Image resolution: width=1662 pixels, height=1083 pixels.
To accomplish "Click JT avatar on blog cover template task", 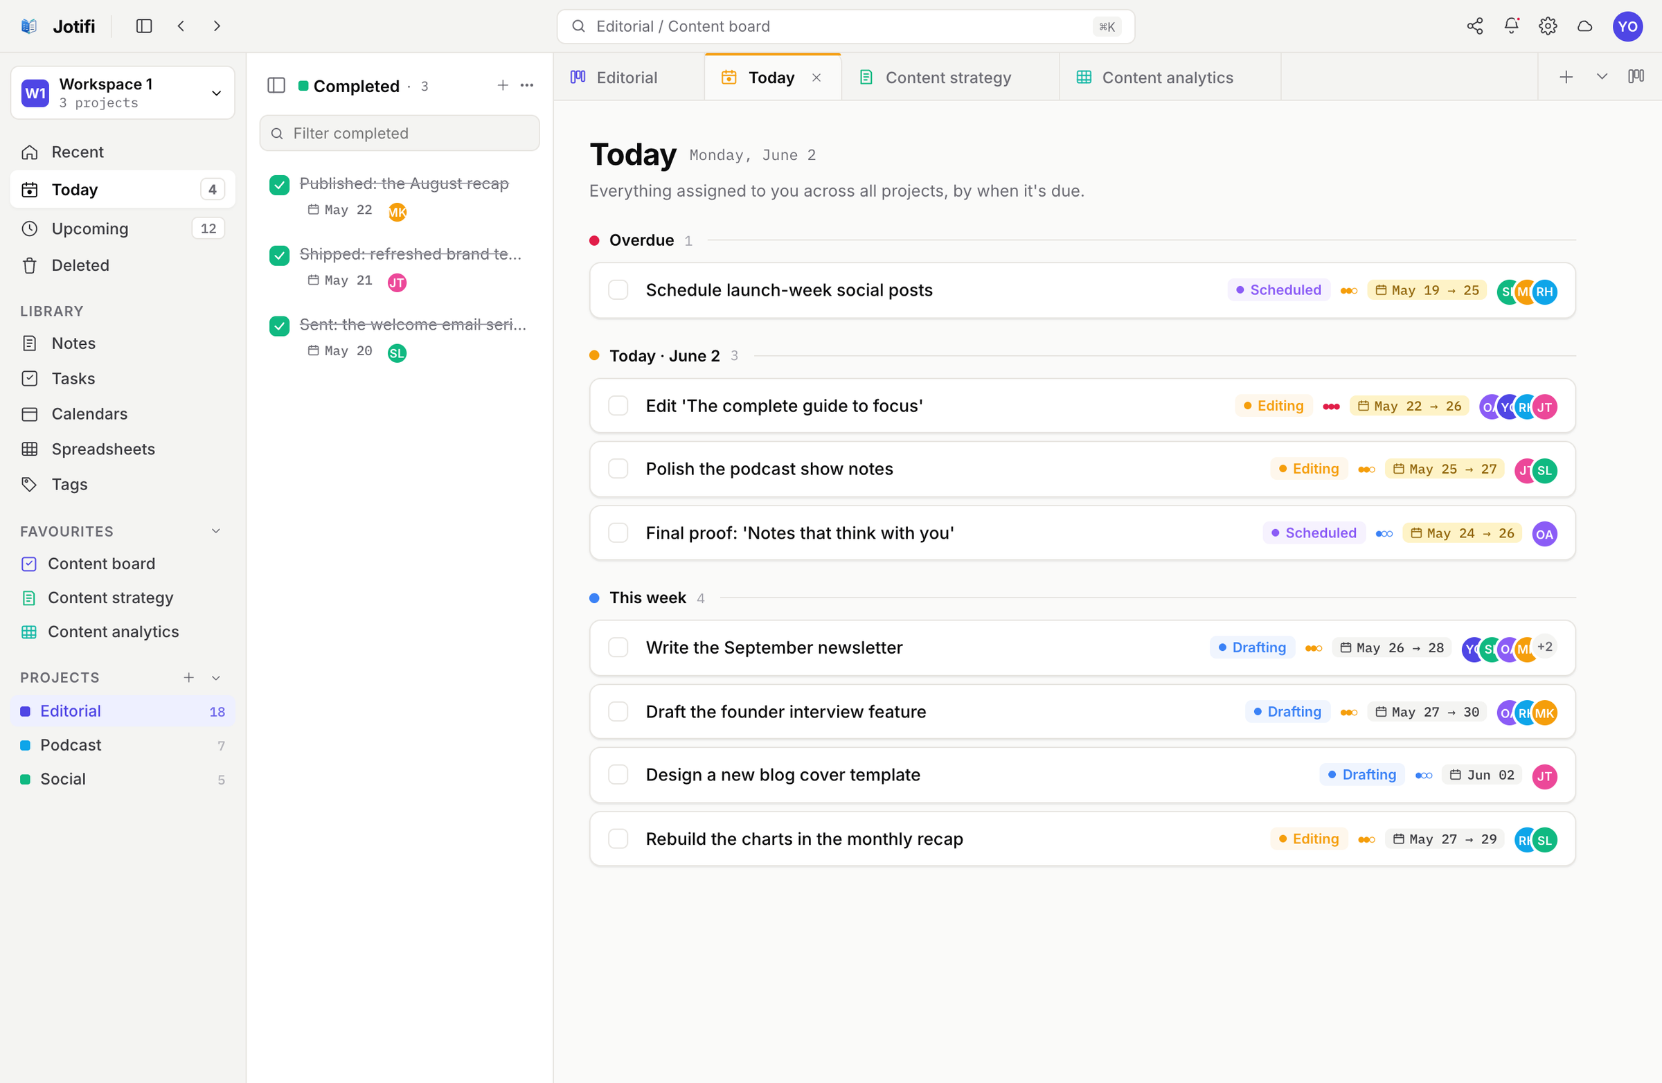I will pyautogui.click(x=1545, y=776).
